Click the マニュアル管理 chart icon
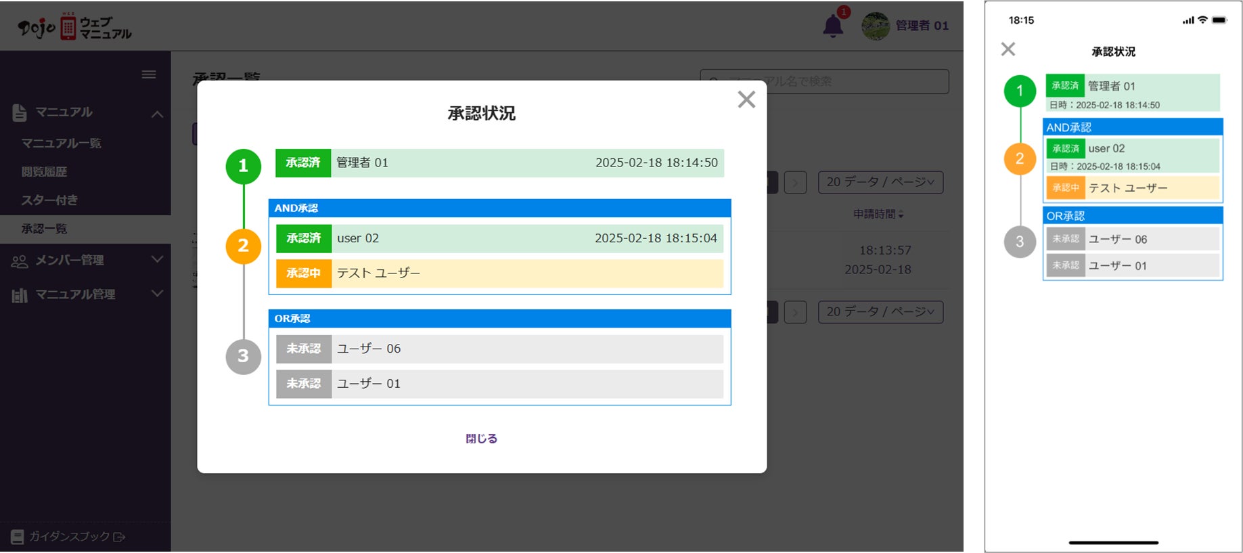Screen dimensions: 1243x553 [20, 295]
